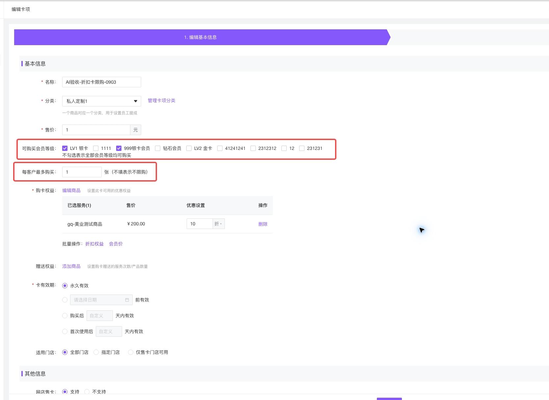The width and height of the screenshot is (549, 400).
Task: Select the 购买后 days validity option
Action: pyautogui.click(x=65, y=316)
